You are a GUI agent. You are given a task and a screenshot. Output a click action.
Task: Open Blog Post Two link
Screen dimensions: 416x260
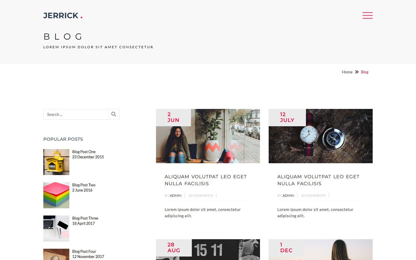point(84,185)
